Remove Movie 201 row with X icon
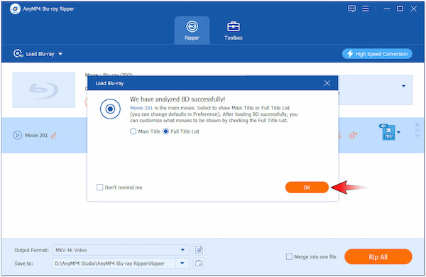 click(x=417, y=124)
